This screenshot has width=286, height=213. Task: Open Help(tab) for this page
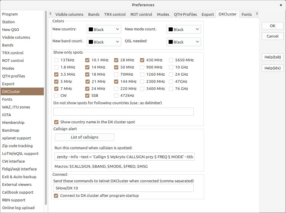click(x=273, y=57)
